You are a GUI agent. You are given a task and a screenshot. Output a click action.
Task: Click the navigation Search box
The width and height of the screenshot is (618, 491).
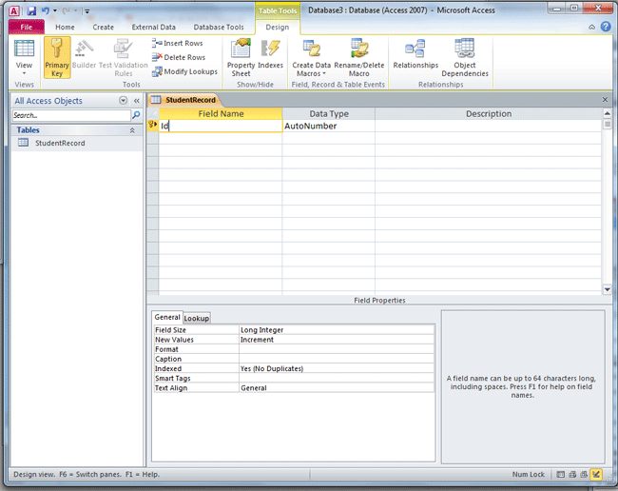point(71,115)
